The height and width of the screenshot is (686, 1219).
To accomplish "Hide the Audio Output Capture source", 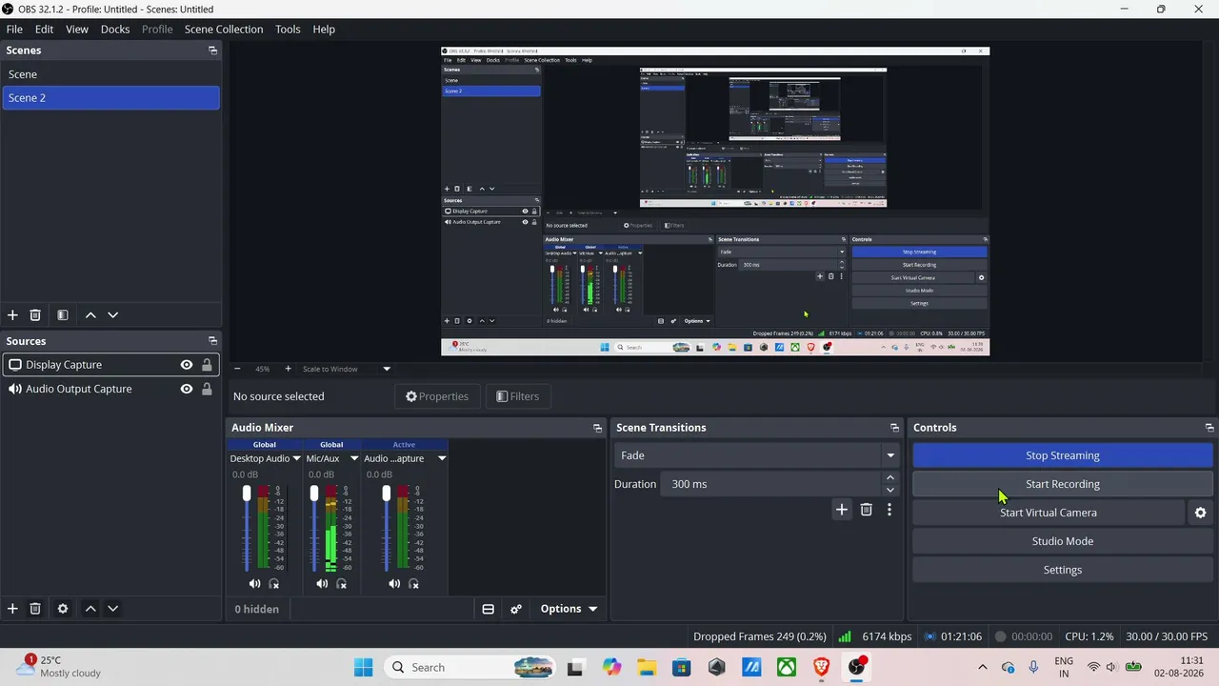I will [x=187, y=389].
